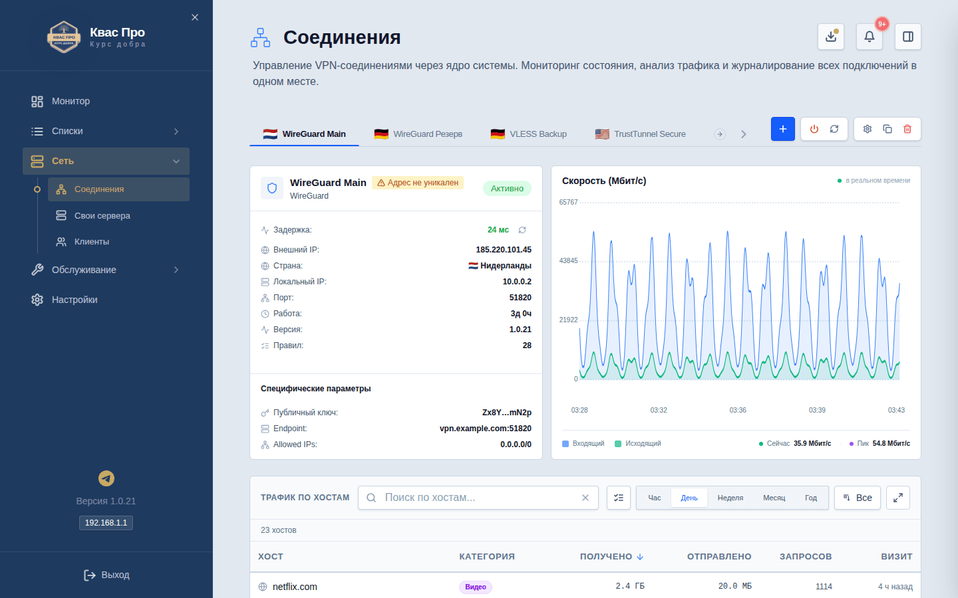Duplicate the connection with copy icon
The image size is (958, 598).
(x=887, y=129)
